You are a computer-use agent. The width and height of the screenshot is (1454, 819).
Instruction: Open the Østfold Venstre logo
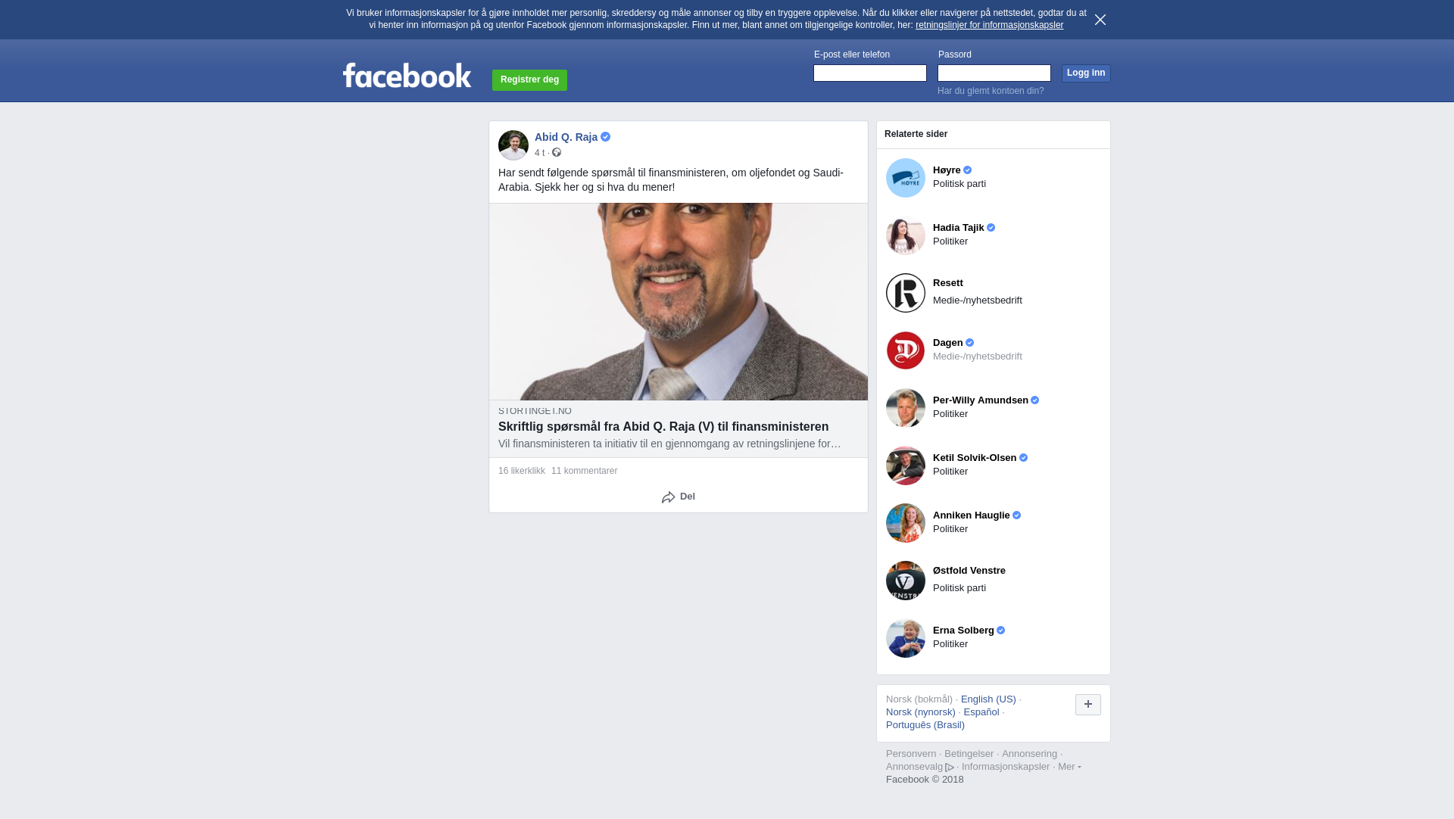point(906,581)
